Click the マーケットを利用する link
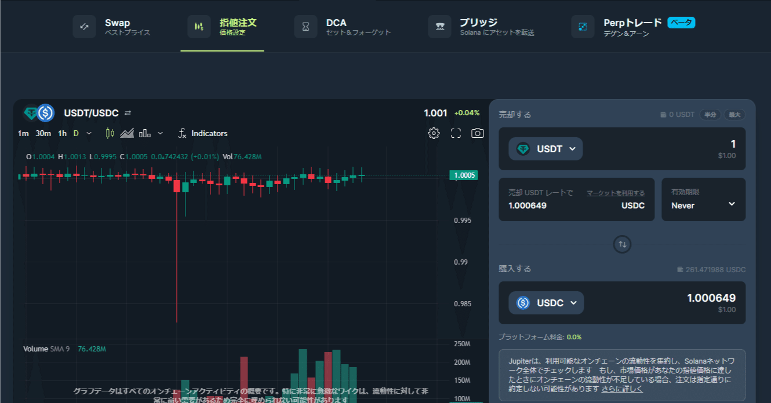This screenshot has height=403, width=771. point(616,192)
